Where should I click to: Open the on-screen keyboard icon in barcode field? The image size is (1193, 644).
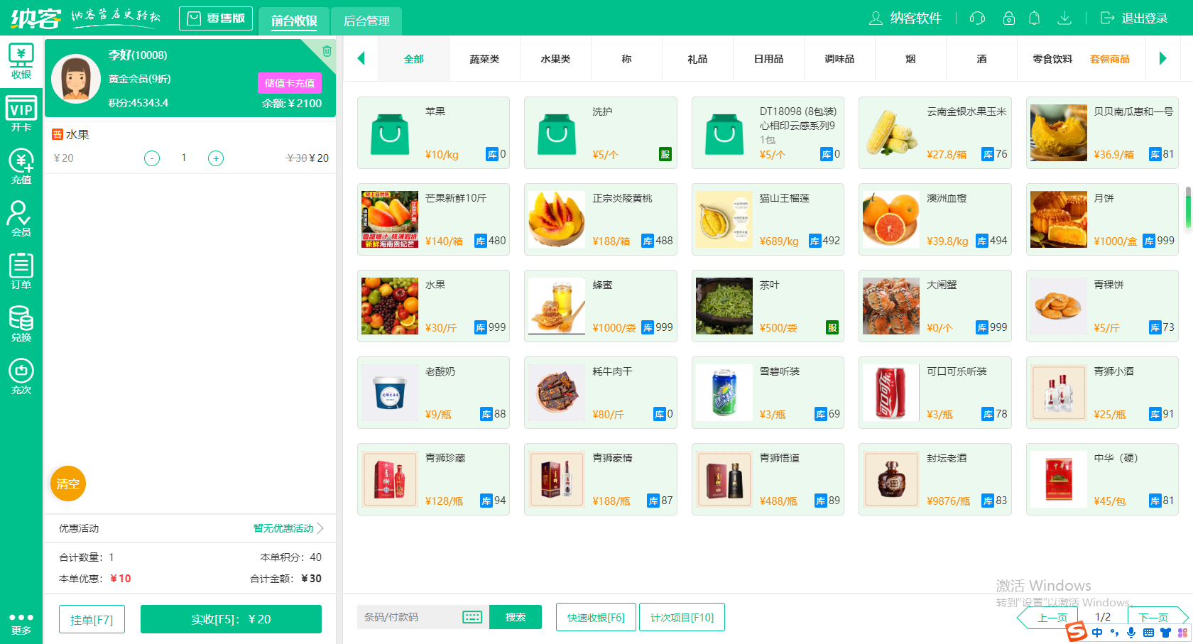click(472, 617)
